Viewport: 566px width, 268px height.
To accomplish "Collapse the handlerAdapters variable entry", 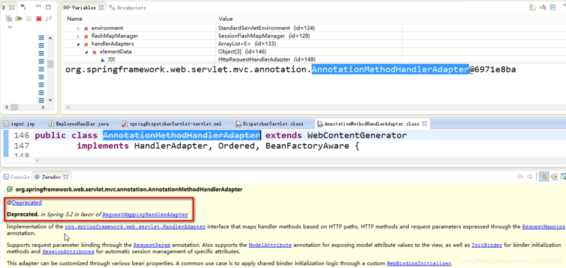I will tap(79, 44).
